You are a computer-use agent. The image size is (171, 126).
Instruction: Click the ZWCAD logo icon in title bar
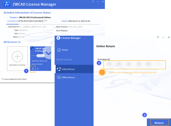pyautogui.click(x=7, y=4)
